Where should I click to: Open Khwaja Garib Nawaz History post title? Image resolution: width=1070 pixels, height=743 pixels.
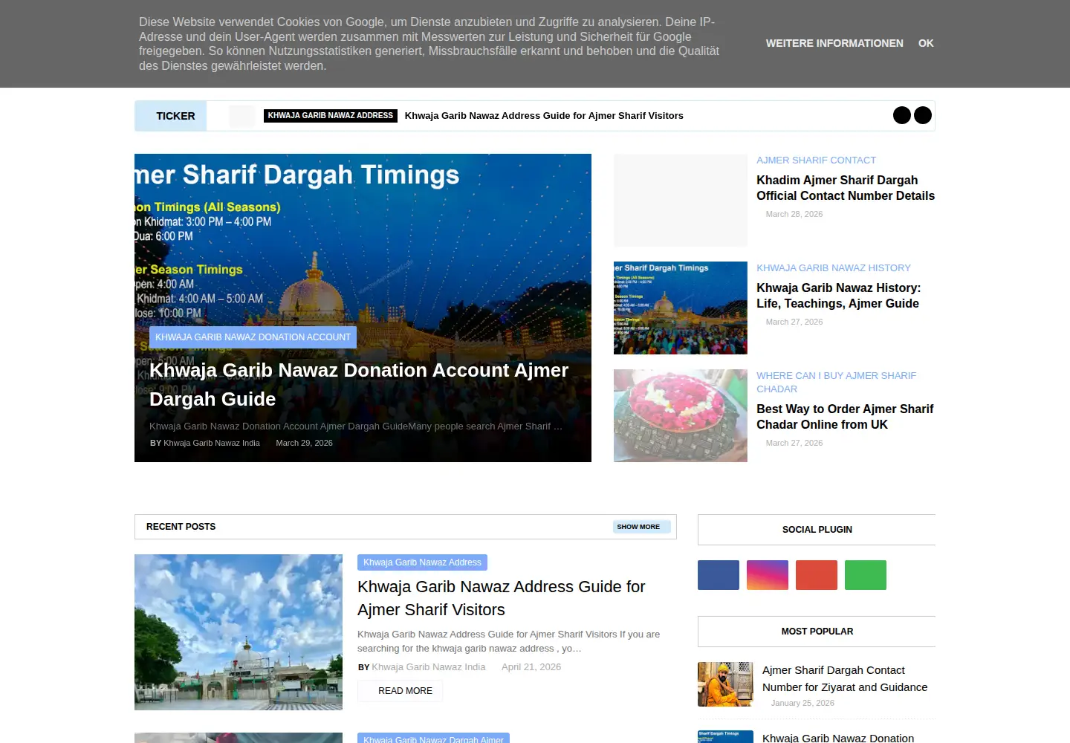(838, 296)
